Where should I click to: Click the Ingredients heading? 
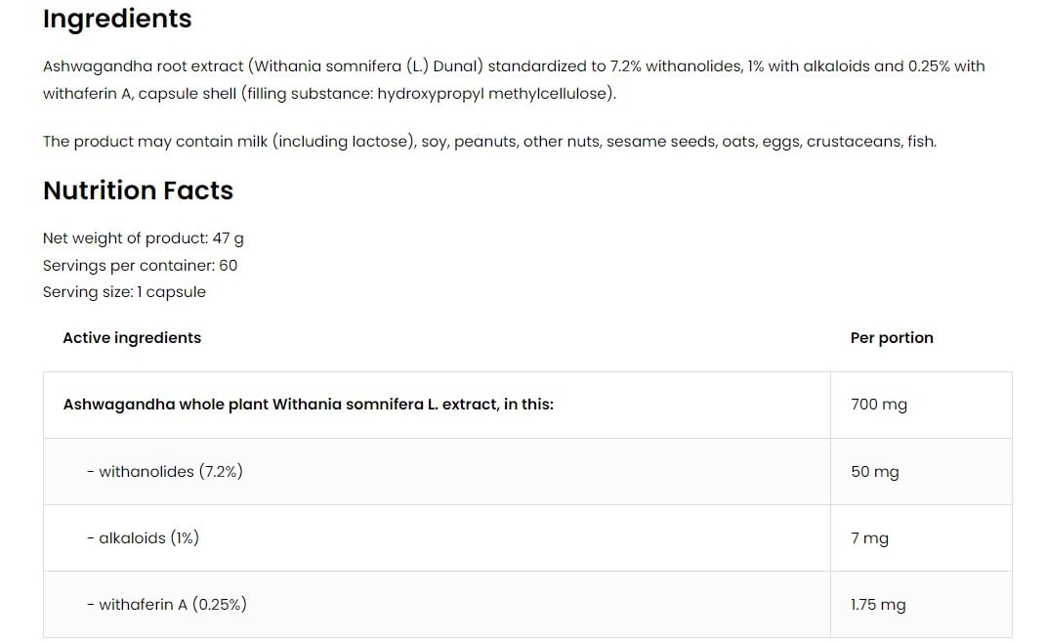tap(117, 19)
